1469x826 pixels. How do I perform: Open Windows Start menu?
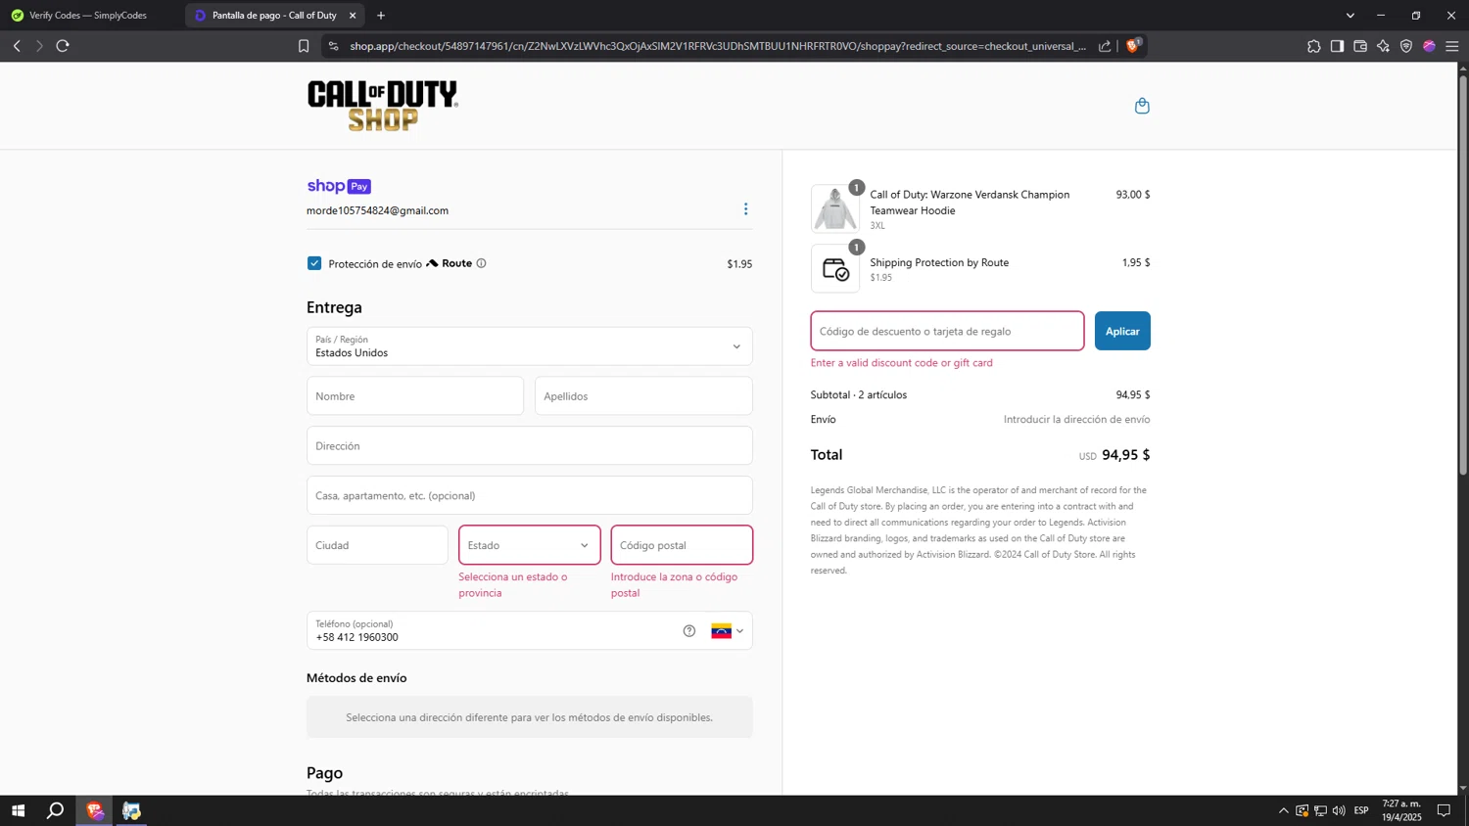coord(18,810)
